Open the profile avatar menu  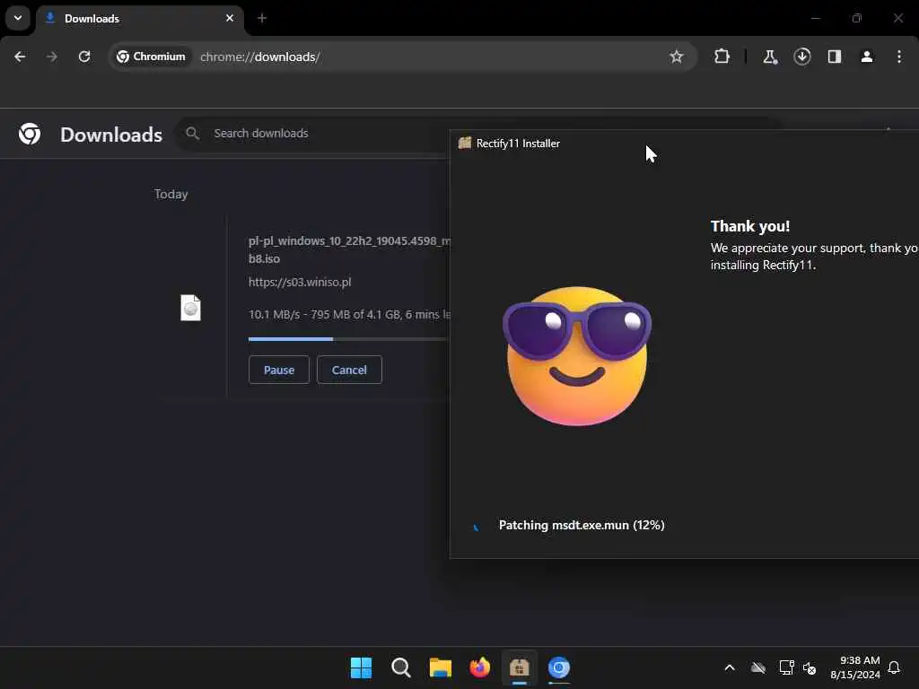866,57
